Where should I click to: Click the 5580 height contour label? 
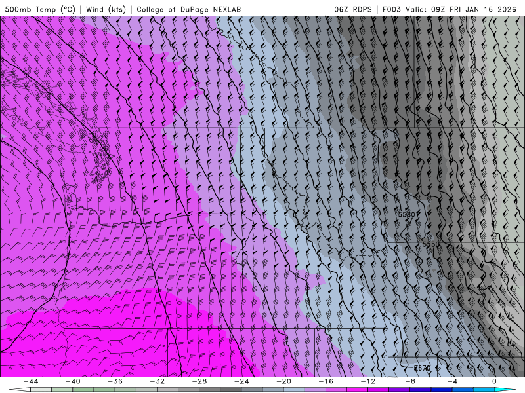(x=406, y=215)
